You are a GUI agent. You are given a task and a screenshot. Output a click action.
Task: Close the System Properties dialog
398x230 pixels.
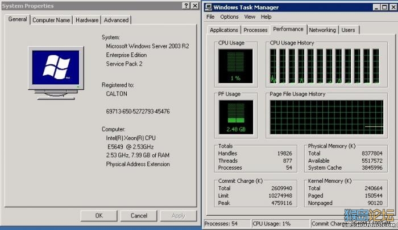[194, 6]
